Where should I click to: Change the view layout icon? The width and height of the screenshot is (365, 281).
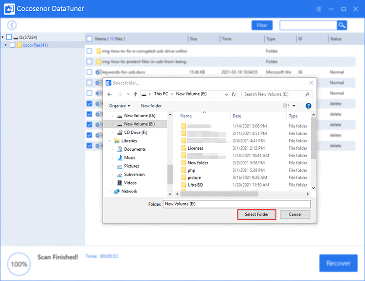click(x=286, y=106)
